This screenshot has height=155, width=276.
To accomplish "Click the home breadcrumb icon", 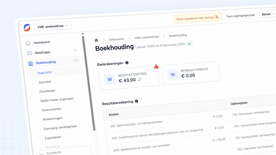I will pyautogui.click(x=96, y=40).
